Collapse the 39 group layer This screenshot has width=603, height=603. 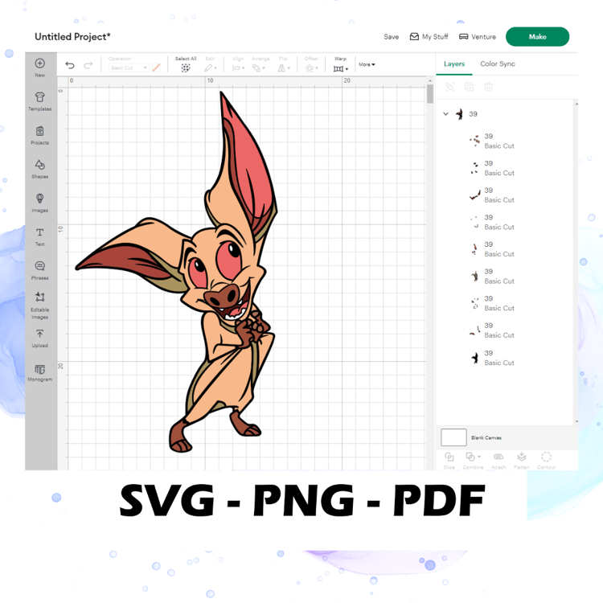[x=445, y=114]
